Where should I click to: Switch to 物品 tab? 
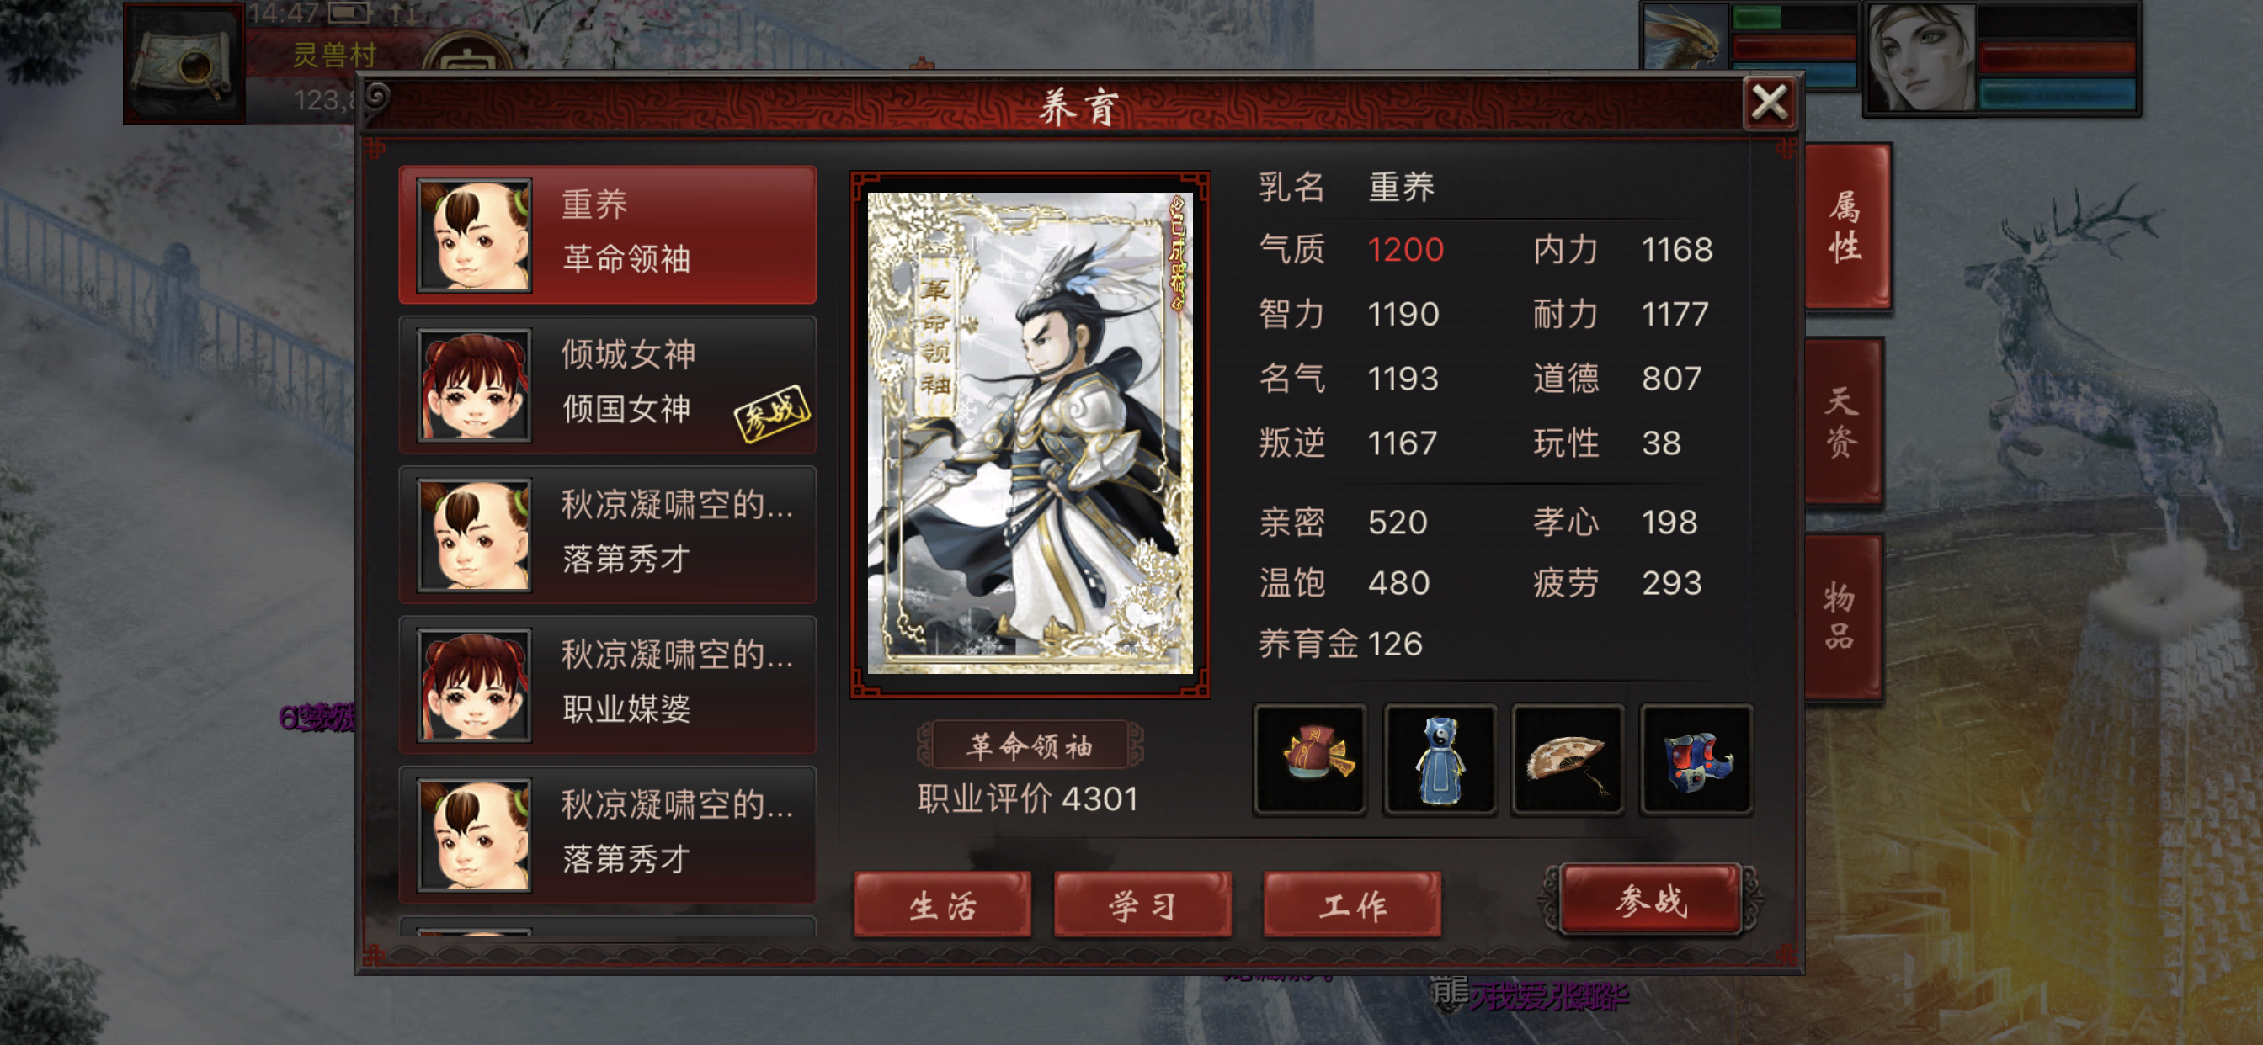(x=1842, y=617)
